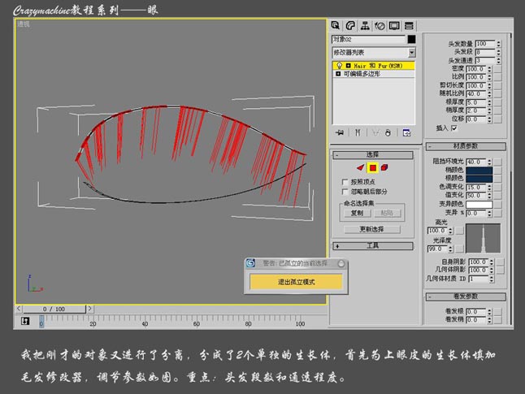Click time slider next frame arrow

89,309
